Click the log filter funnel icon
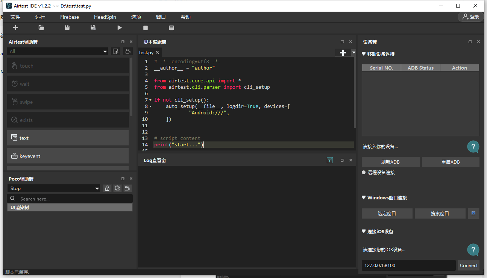This screenshot has height=278, width=487. [330, 160]
